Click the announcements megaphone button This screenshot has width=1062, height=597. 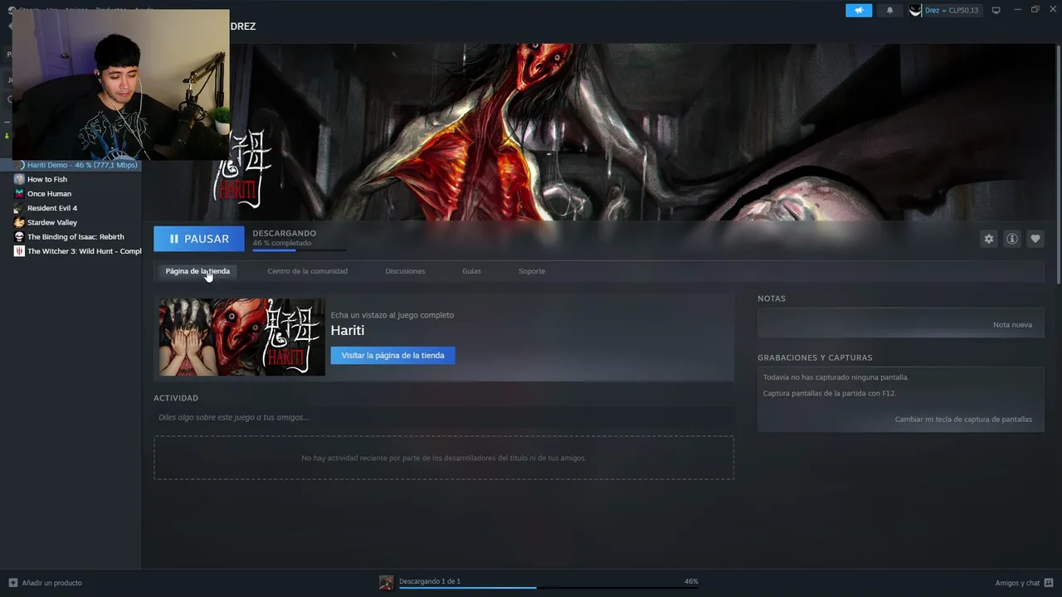click(x=859, y=10)
